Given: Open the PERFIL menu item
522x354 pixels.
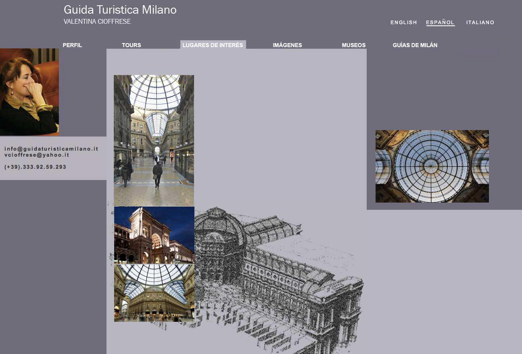Looking at the screenshot, I should click(72, 45).
